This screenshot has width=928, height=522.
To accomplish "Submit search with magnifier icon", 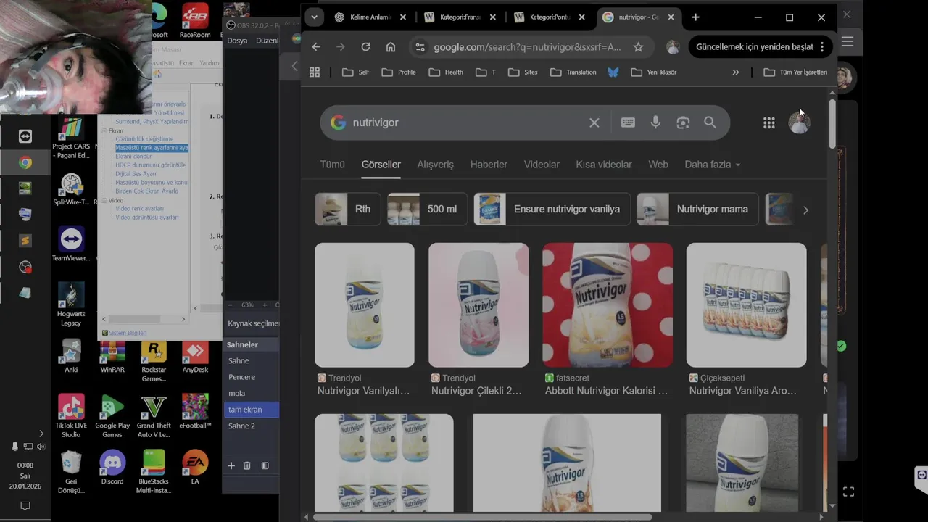I will [710, 123].
